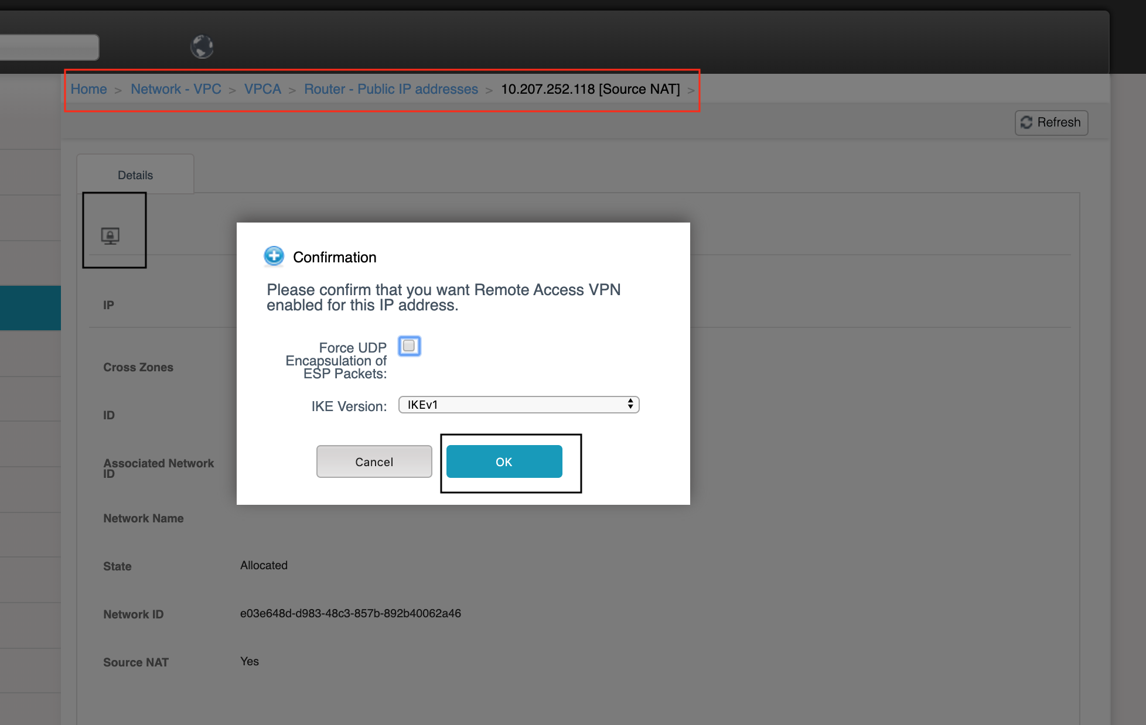Click the blue plus Confirmation icon
1146x725 pixels.
point(274,256)
